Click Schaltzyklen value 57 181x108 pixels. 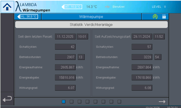click(142, 47)
